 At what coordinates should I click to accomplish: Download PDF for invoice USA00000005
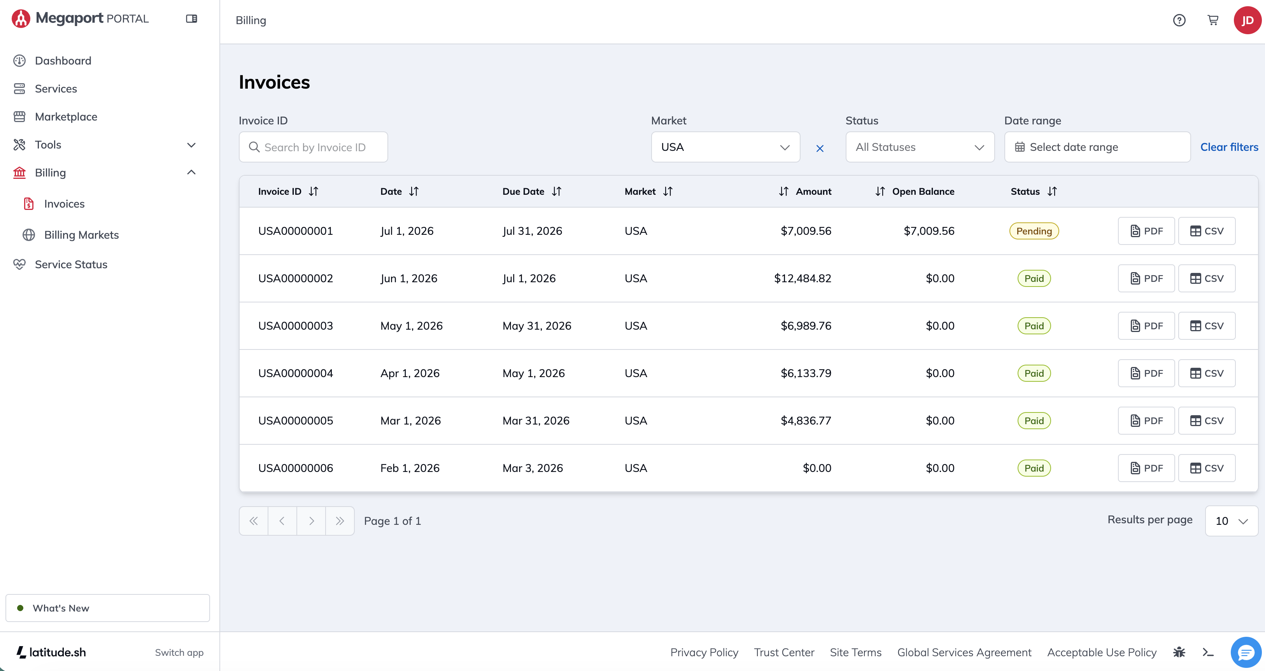click(1146, 421)
